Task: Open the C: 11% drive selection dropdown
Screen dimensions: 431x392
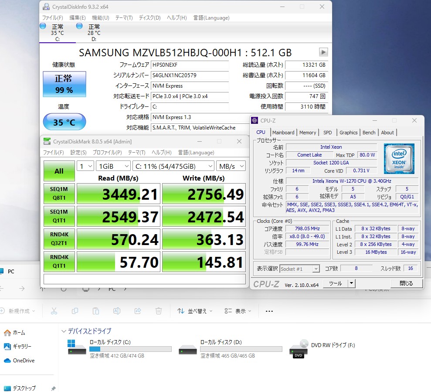Action: [173, 166]
